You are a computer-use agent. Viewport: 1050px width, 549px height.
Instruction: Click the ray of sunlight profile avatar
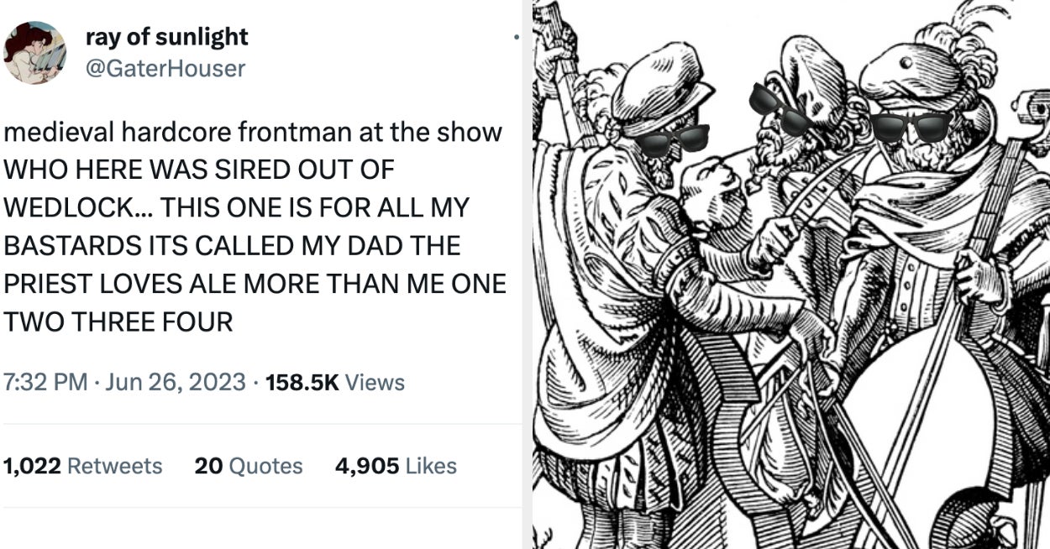35,52
